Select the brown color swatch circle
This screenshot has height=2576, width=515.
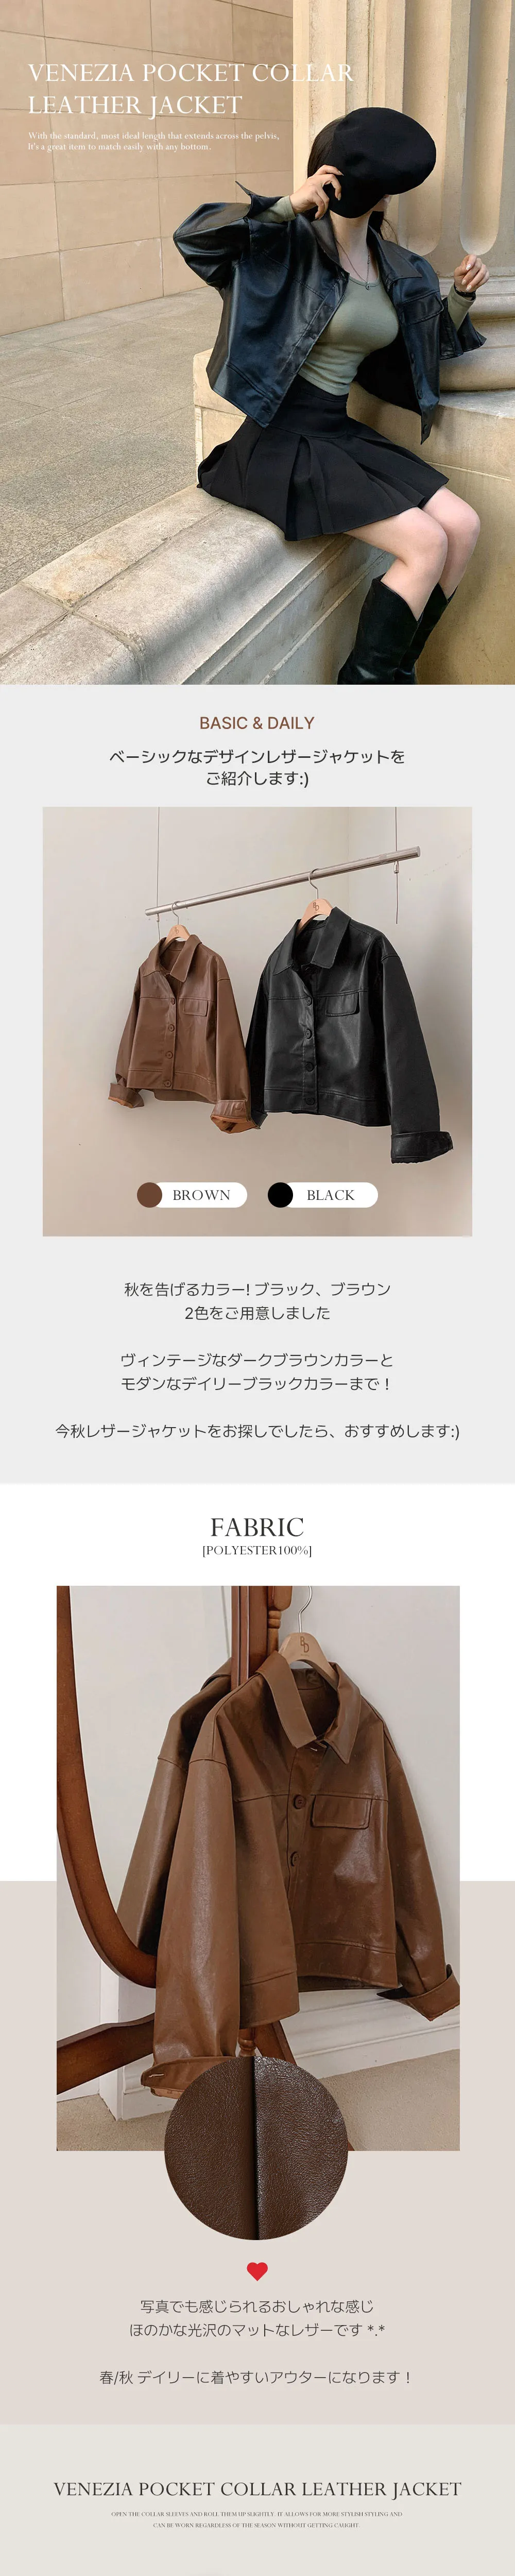(x=149, y=1195)
